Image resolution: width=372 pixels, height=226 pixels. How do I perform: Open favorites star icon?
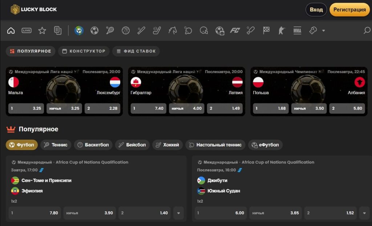[x=42, y=30]
